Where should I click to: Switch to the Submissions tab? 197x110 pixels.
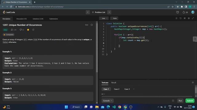[54, 19]
